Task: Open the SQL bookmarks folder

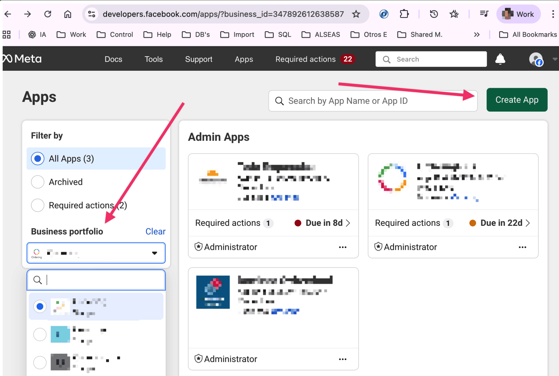Action: [278, 35]
